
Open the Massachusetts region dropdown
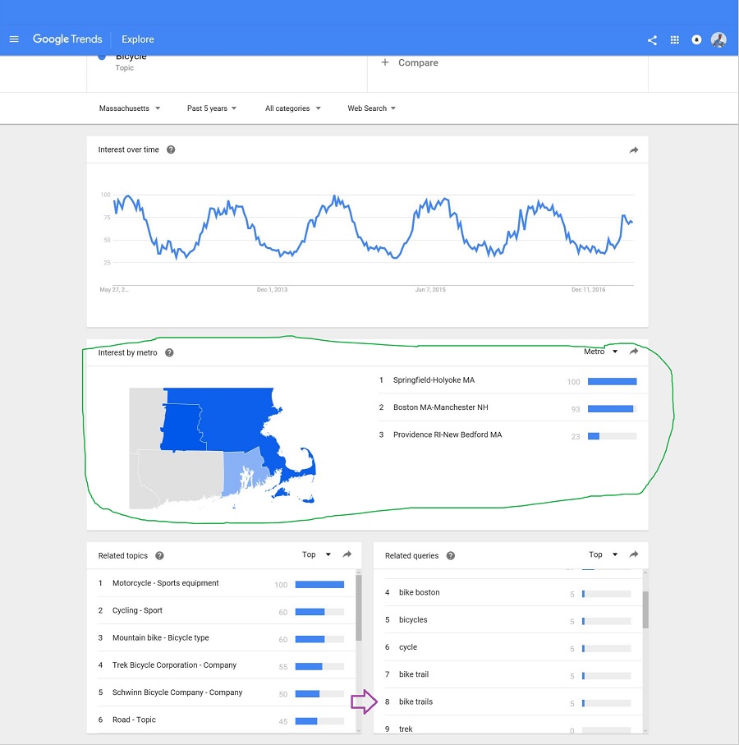pos(130,108)
